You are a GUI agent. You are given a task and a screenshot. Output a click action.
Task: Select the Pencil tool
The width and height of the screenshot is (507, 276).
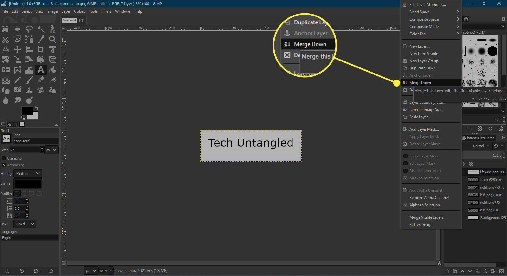tap(17, 80)
